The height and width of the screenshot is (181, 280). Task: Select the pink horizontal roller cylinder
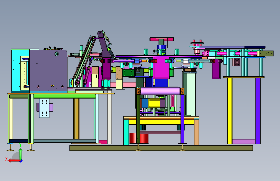pos(161,91)
